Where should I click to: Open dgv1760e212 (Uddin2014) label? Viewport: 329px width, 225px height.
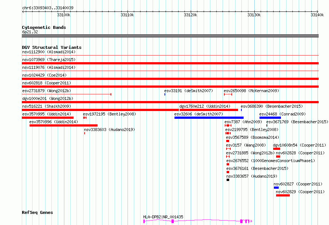click(205, 106)
